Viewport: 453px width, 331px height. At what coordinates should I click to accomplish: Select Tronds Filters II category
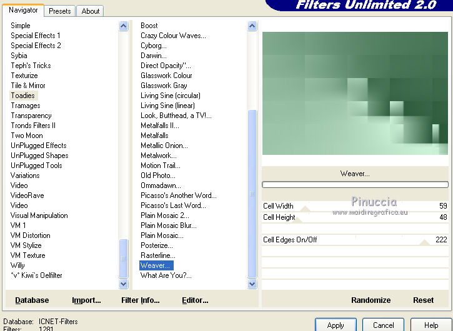(32, 126)
